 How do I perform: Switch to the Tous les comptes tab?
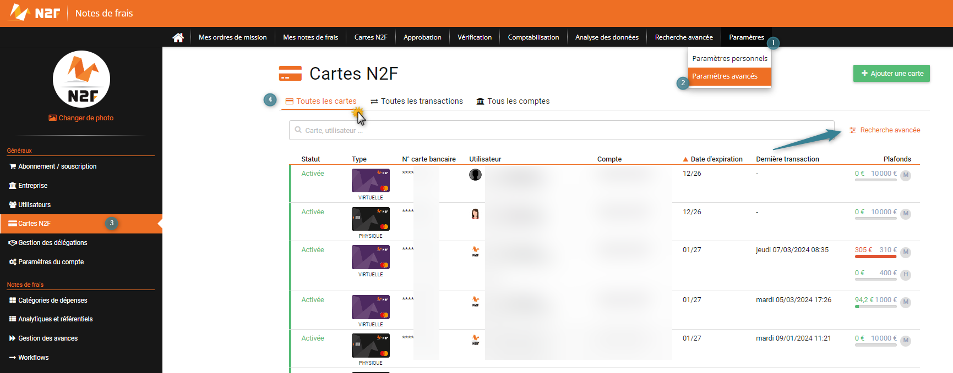click(513, 101)
